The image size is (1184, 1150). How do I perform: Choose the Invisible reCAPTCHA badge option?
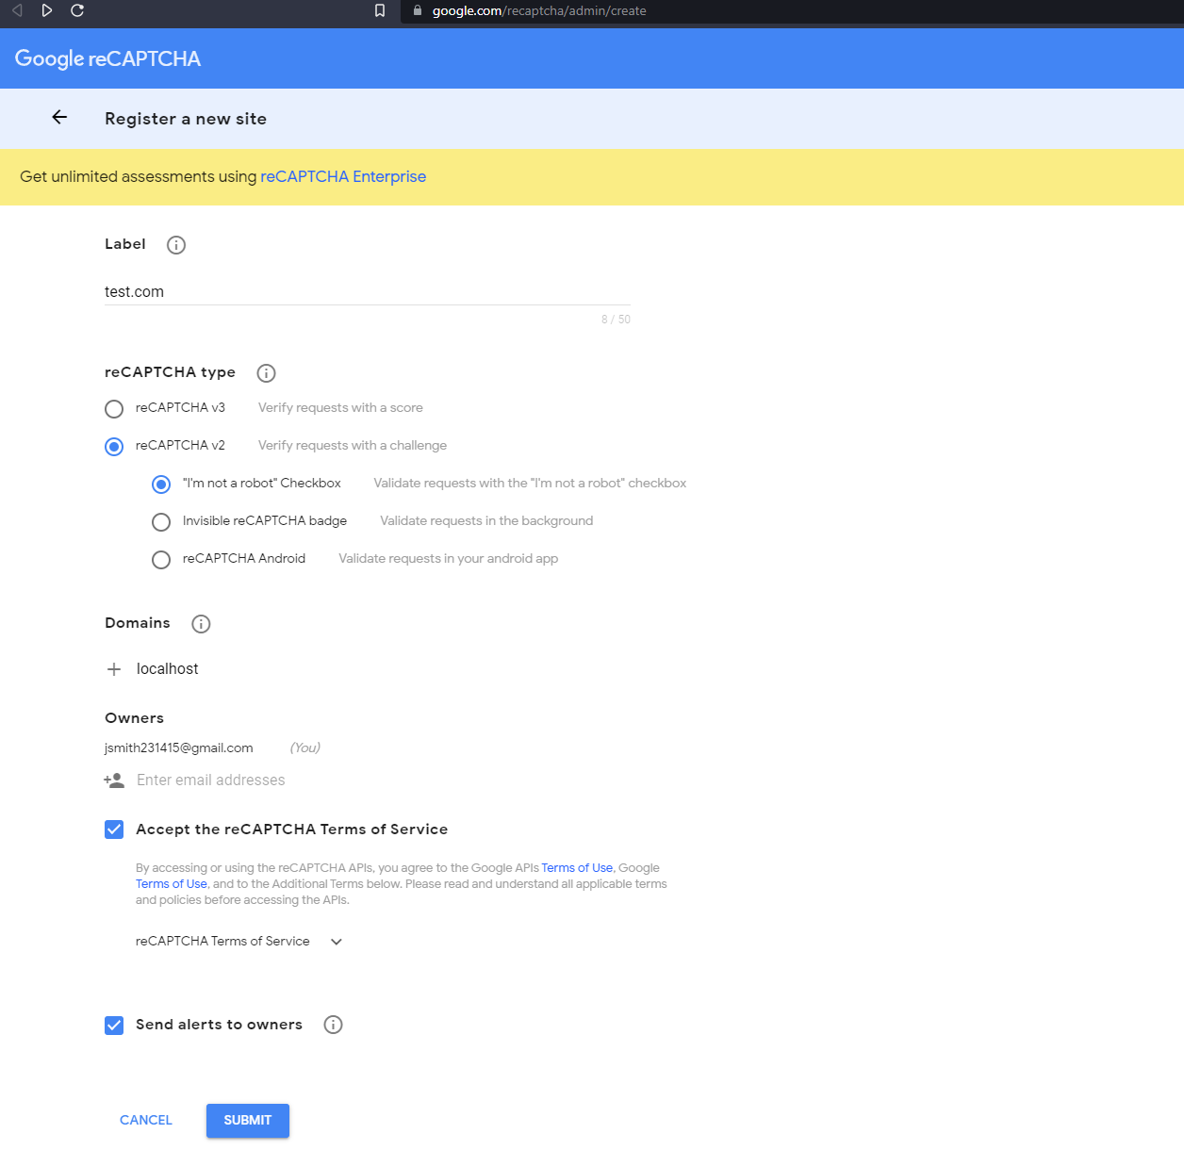click(161, 522)
